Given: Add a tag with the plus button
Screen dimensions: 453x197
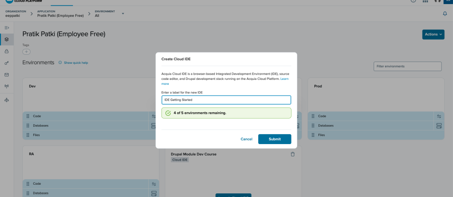Looking at the screenshot, I should pos(26,52).
